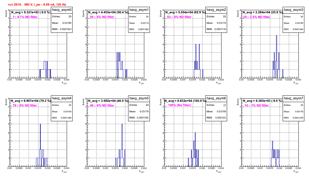Click the RMS 0.0001362 row in havg_asym1
Image resolution: width=309 pixels, height=177 pixels.
pos(139,29)
